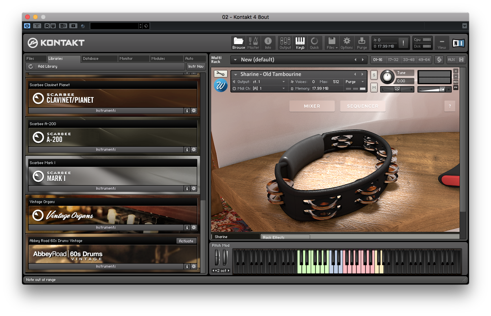Image resolution: width=491 pixels, height=316 pixels.
Task: Open instrument edit mode wrench icon
Action: point(221,74)
